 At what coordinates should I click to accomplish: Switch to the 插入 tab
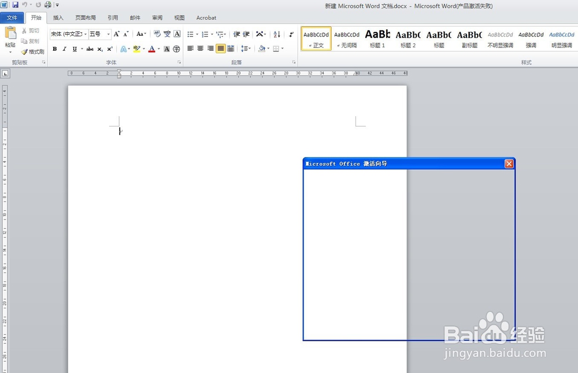[x=58, y=18]
